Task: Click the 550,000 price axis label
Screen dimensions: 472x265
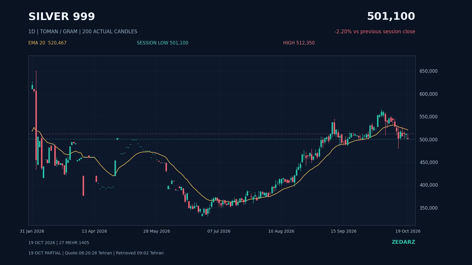Action: tap(428, 117)
